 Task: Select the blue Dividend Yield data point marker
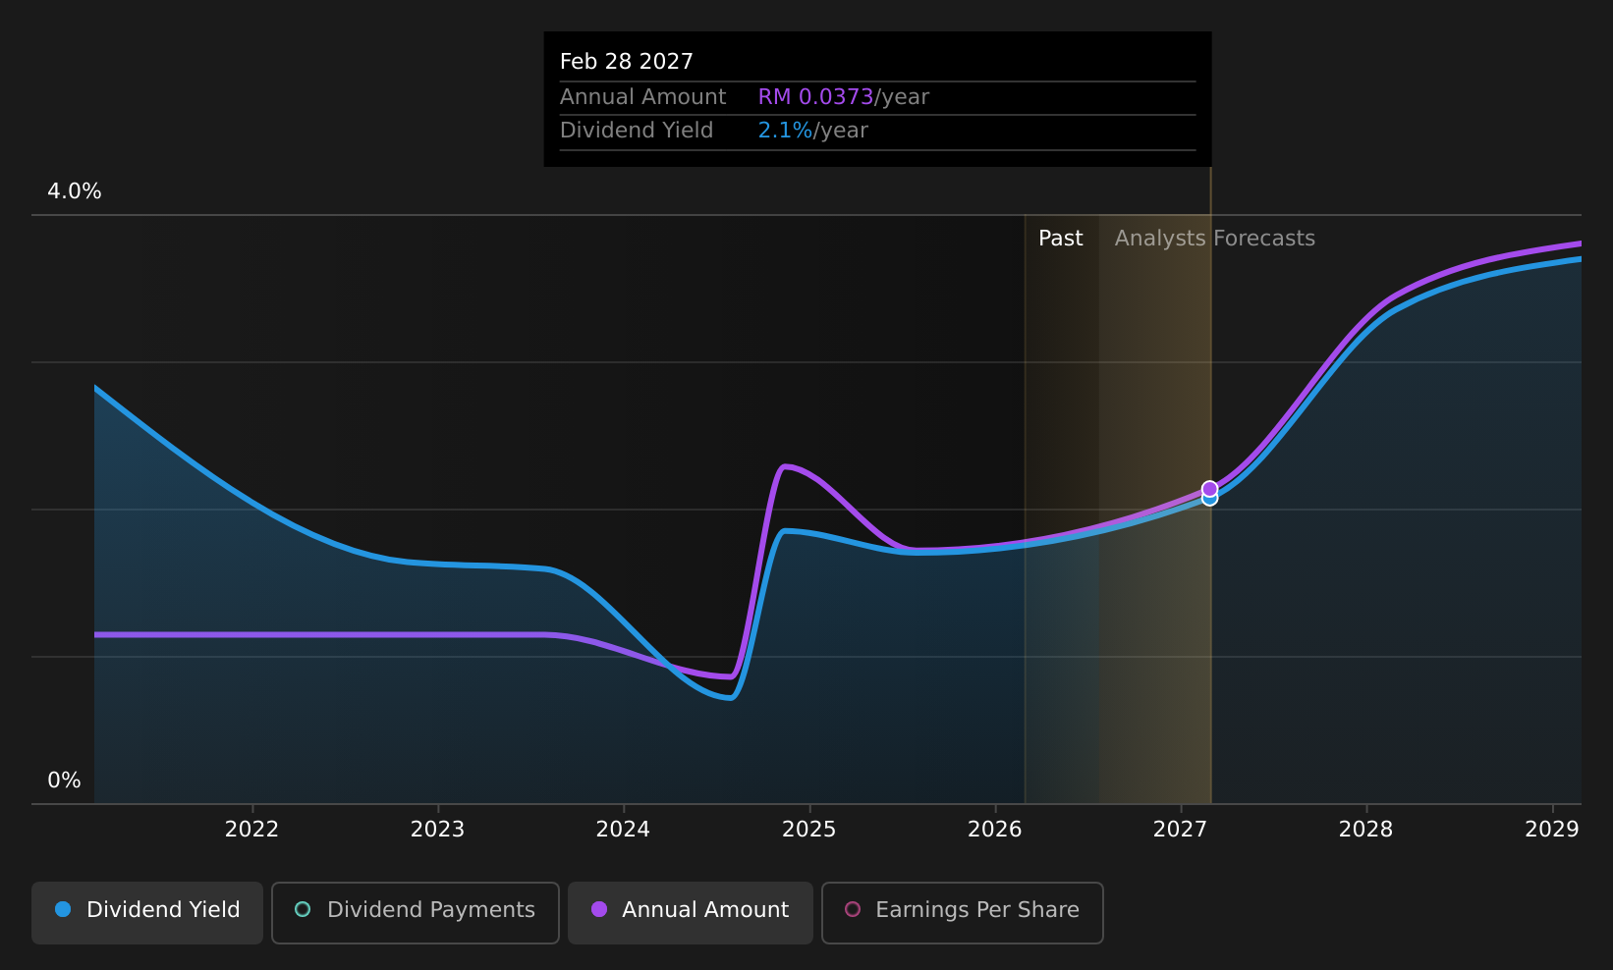point(1209,500)
